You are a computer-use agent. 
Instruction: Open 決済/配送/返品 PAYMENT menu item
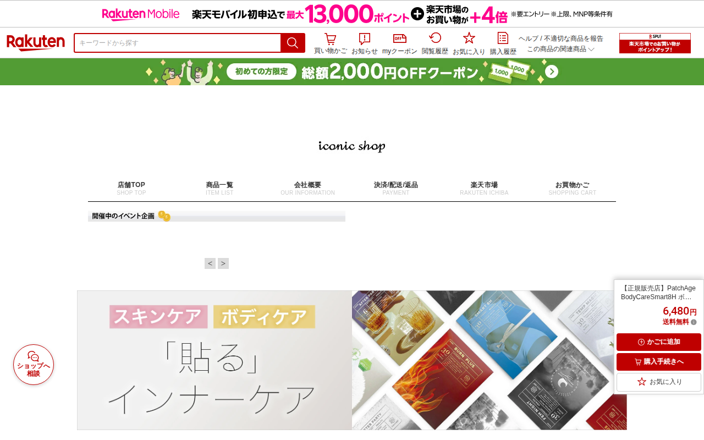coord(396,188)
